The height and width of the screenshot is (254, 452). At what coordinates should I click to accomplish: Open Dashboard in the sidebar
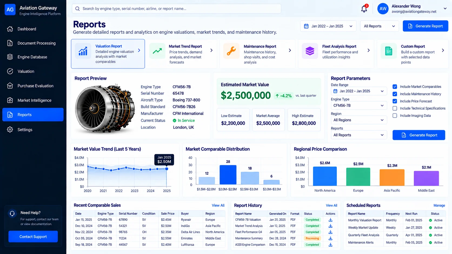[x=33, y=29]
